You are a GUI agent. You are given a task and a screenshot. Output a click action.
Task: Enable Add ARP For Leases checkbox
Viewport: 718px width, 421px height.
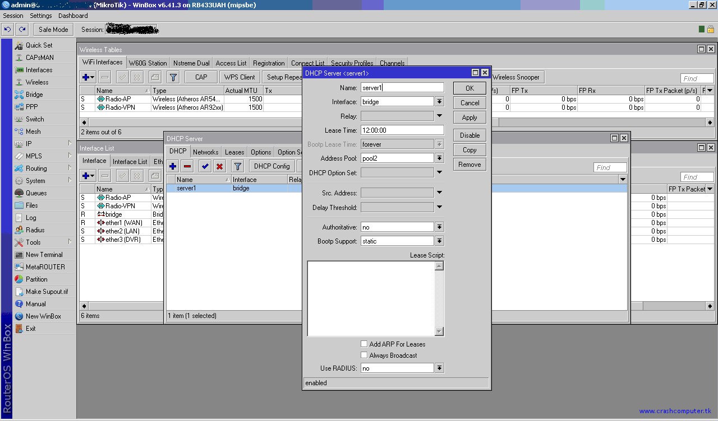(364, 344)
